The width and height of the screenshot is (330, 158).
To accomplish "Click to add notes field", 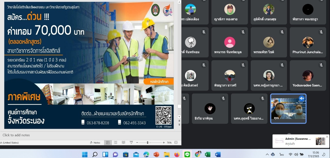I will 16,135.
